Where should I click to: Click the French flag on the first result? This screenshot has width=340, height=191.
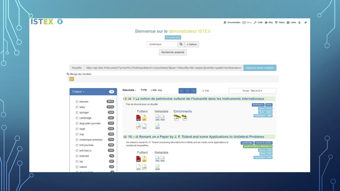pos(125,99)
